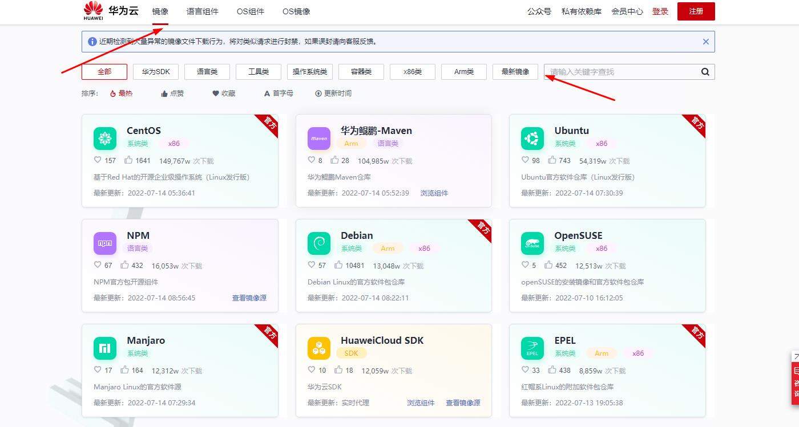Favorite Ubuntu using the heart icon
This screenshot has height=427, width=799.
point(525,160)
